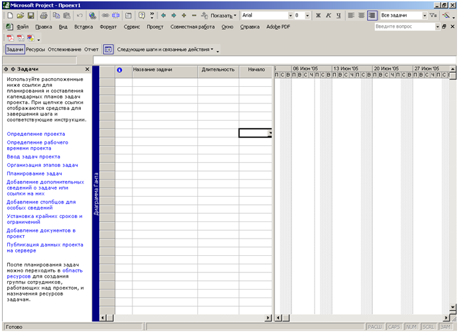Link tasks with the chain icon

pos(105,15)
